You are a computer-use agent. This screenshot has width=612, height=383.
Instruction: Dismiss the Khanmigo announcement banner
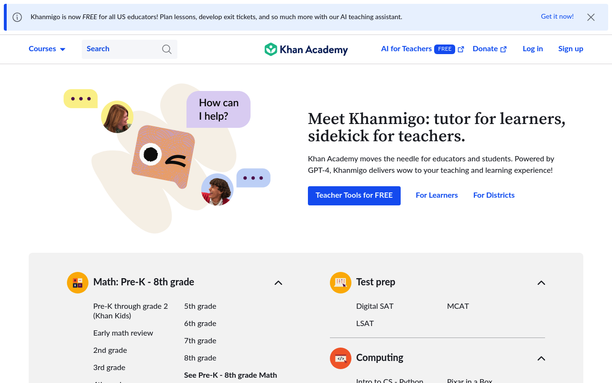coord(591,17)
